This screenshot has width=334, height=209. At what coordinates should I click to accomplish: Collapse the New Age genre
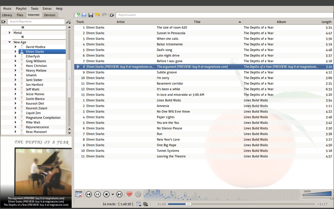point(10,42)
